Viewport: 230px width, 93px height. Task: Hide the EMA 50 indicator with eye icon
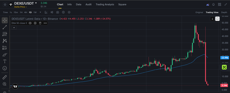30,23
